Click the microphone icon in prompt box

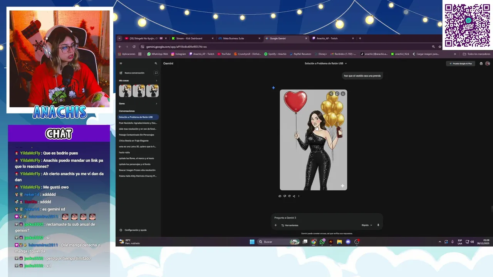[x=378, y=225]
